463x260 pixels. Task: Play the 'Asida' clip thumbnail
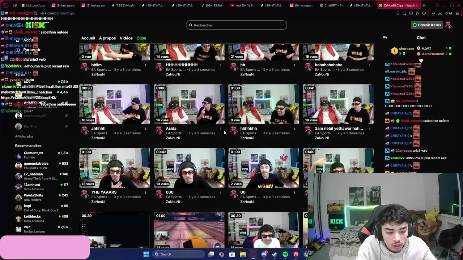(189, 104)
